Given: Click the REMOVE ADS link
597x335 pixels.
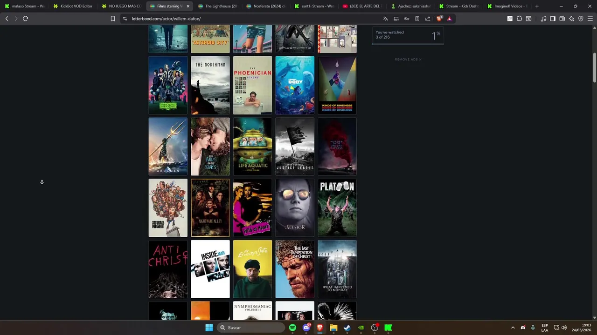Looking at the screenshot, I should tap(408, 60).
